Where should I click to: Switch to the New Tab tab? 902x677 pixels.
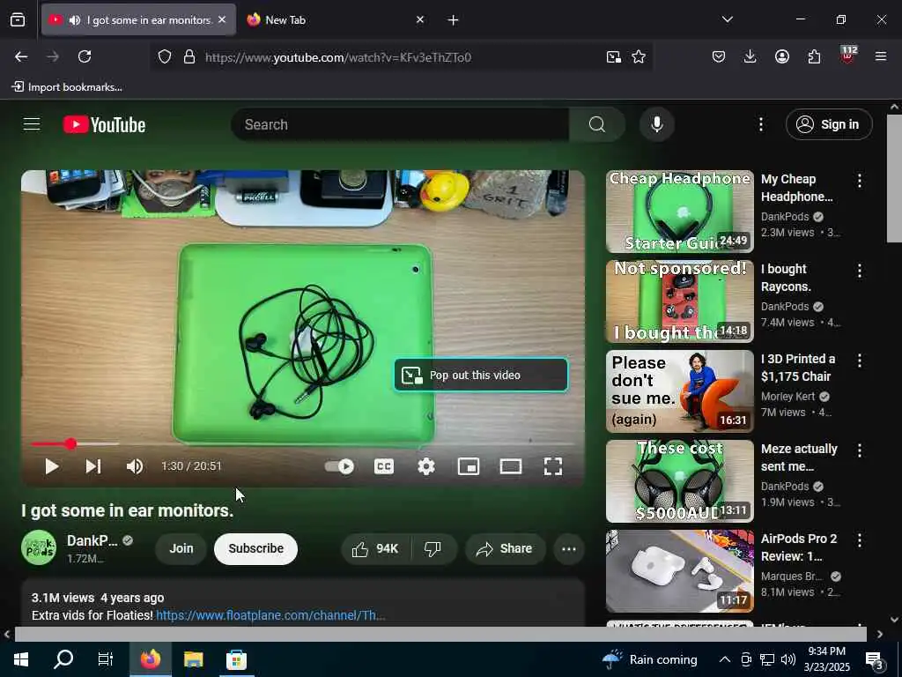[336, 20]
